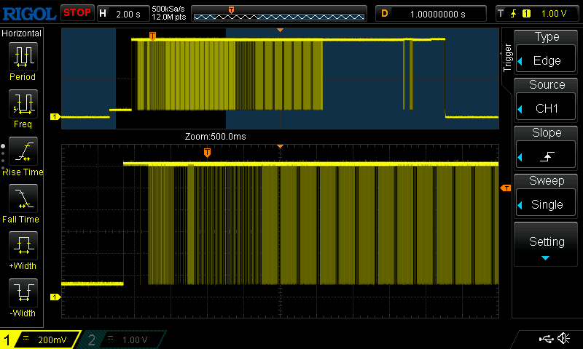
Task: Click the STOP run status indicator
Action: (77, 12)
